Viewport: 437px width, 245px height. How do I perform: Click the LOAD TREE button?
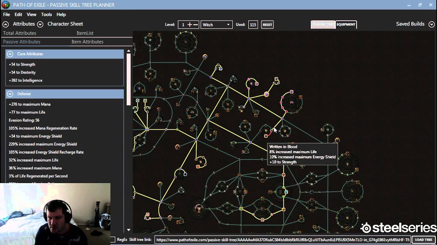point(423,240)
